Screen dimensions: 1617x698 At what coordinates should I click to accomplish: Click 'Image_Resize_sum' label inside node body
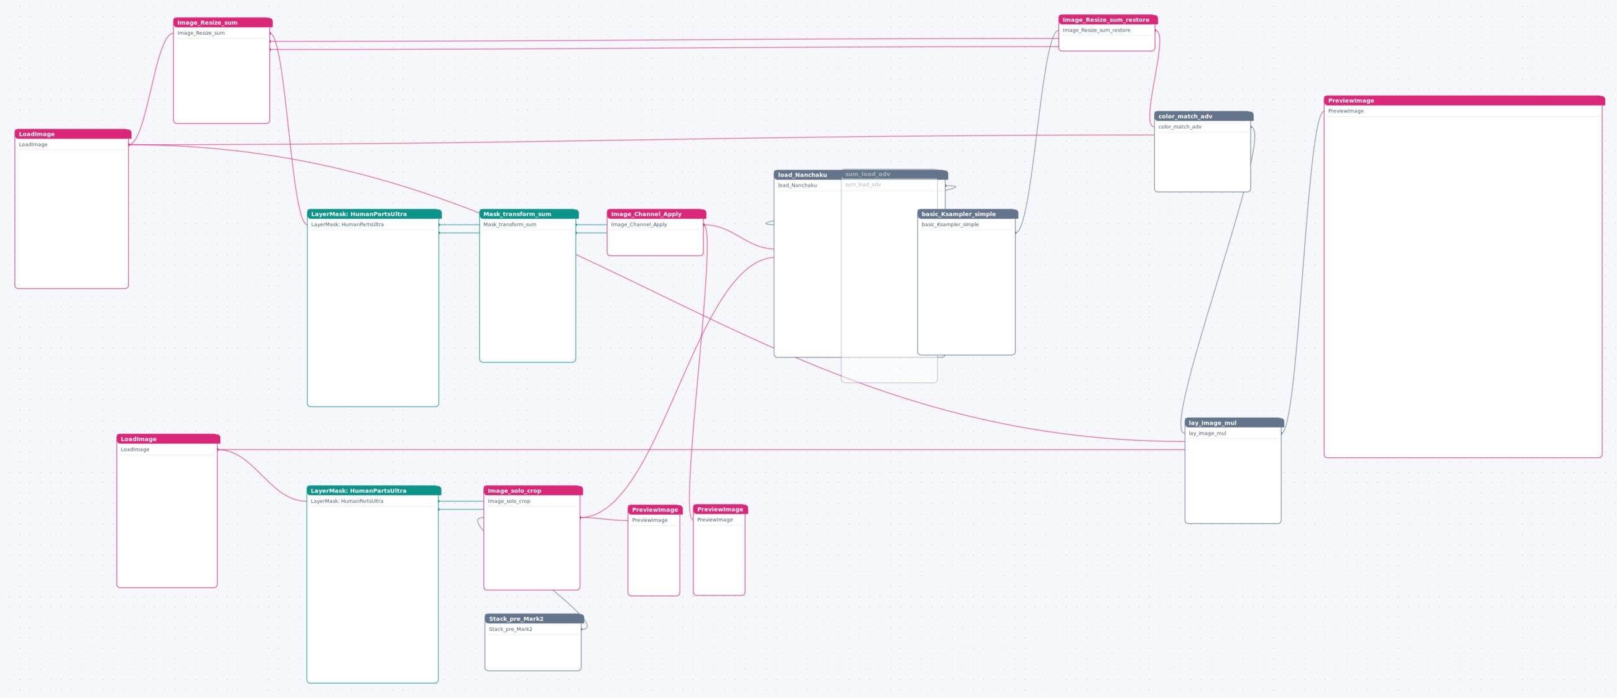tap(201, 33)
